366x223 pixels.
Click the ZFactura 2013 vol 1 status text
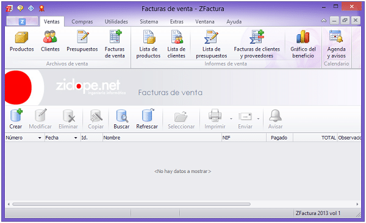pos(318,213)
